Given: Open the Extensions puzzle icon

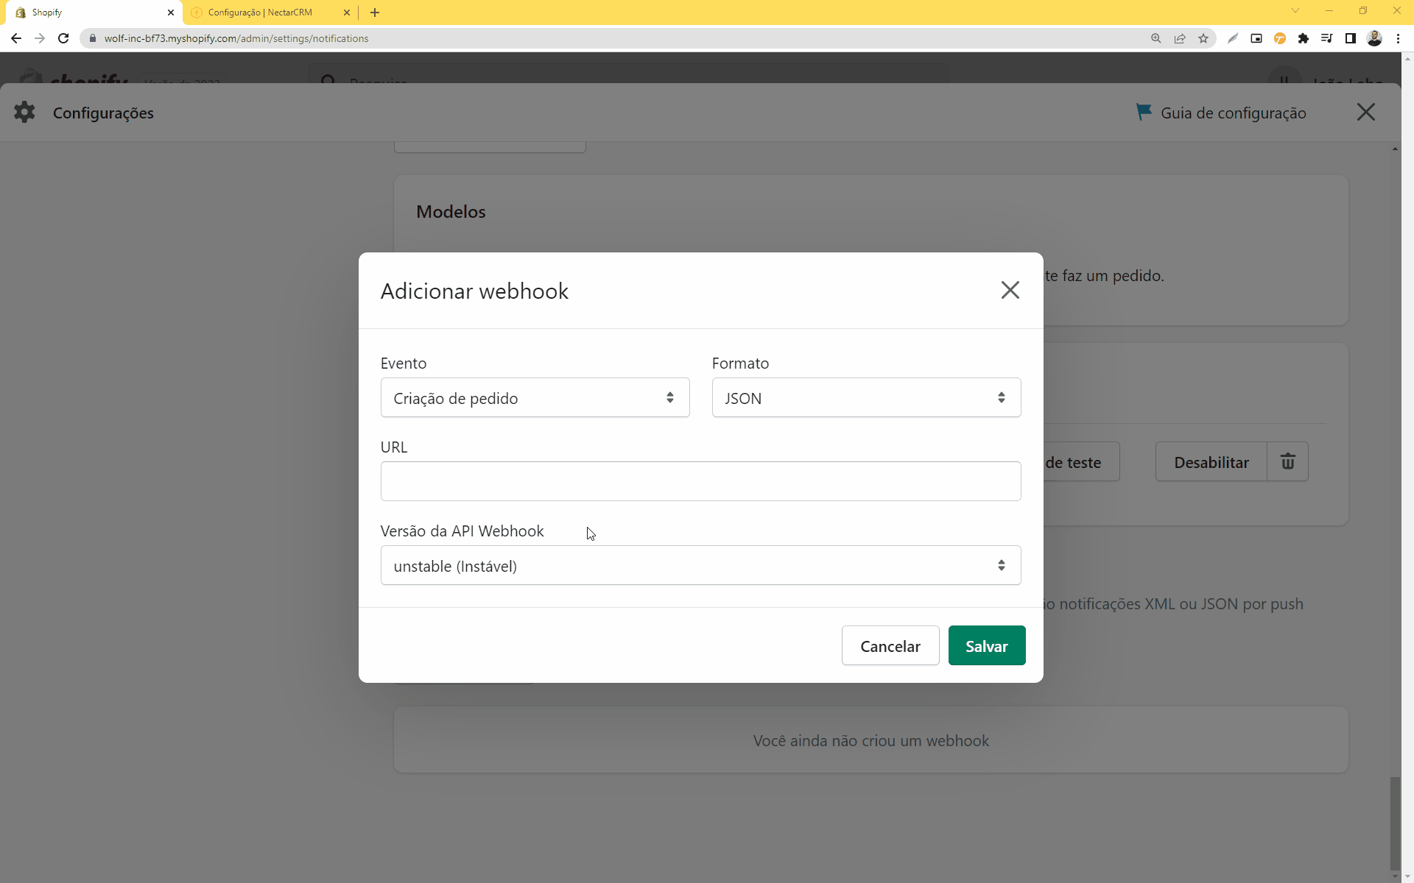Looking at the screenshot, I should click(x=1304, y=38).
